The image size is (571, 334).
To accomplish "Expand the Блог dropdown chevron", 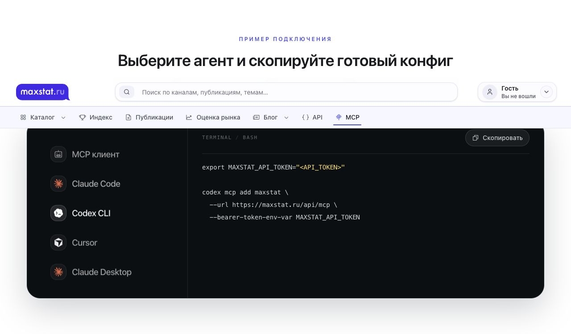I will click(x=286, y=118).
